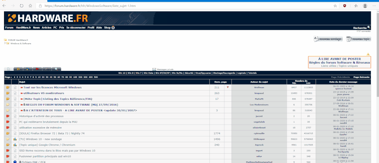This screenshot has height=163, width=379.
Task: Click the Shop basket icon
Action: click(113, 27)
